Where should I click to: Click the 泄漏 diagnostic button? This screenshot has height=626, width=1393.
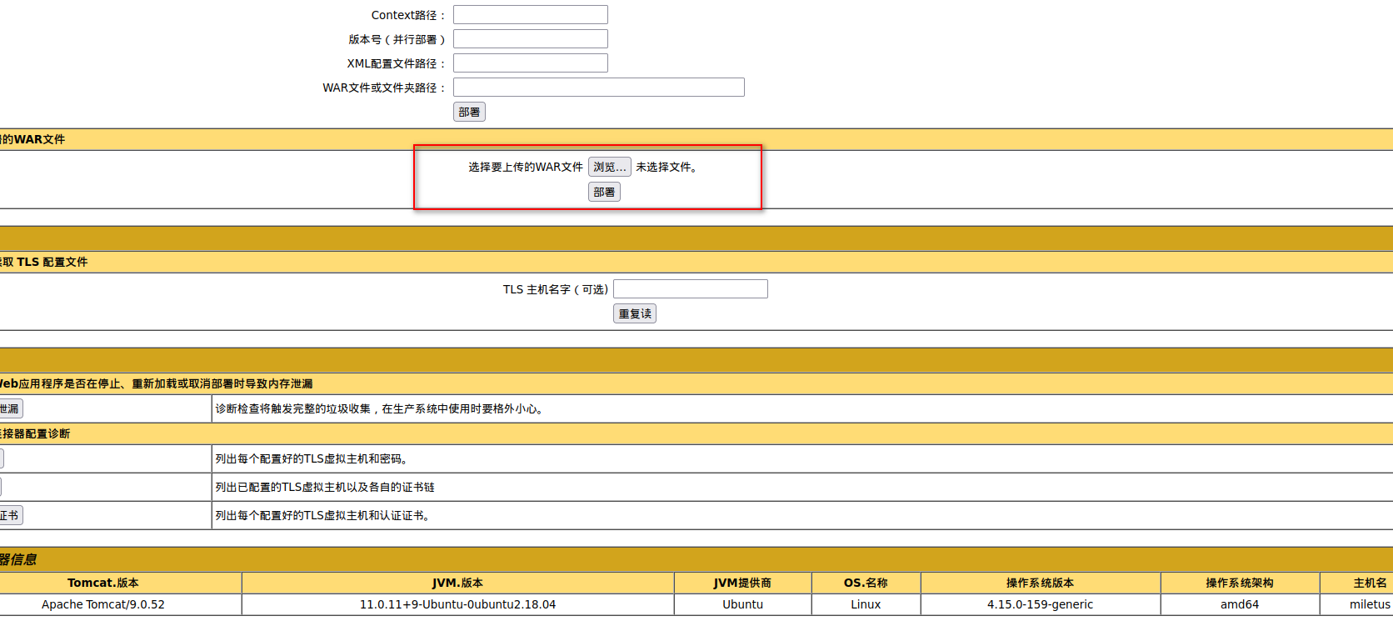coord(10,408)
